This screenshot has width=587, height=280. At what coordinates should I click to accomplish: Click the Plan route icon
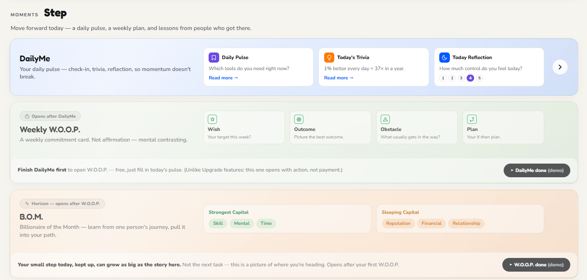pos(471,119)
